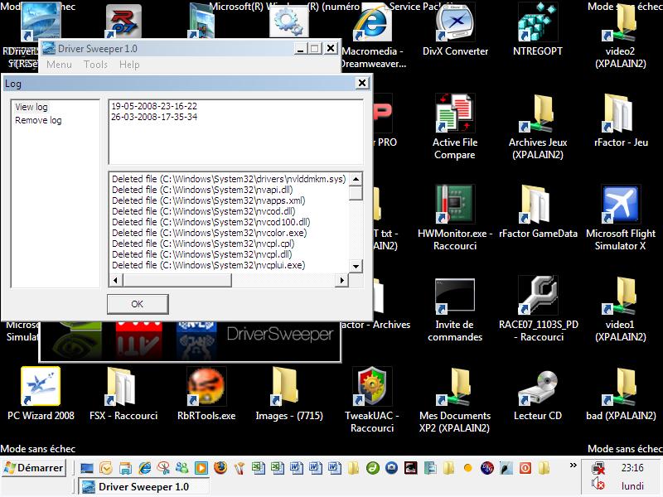This screenshot has width=663, height=497.
Task: Close the Log dialog
Action: [362, 83]
